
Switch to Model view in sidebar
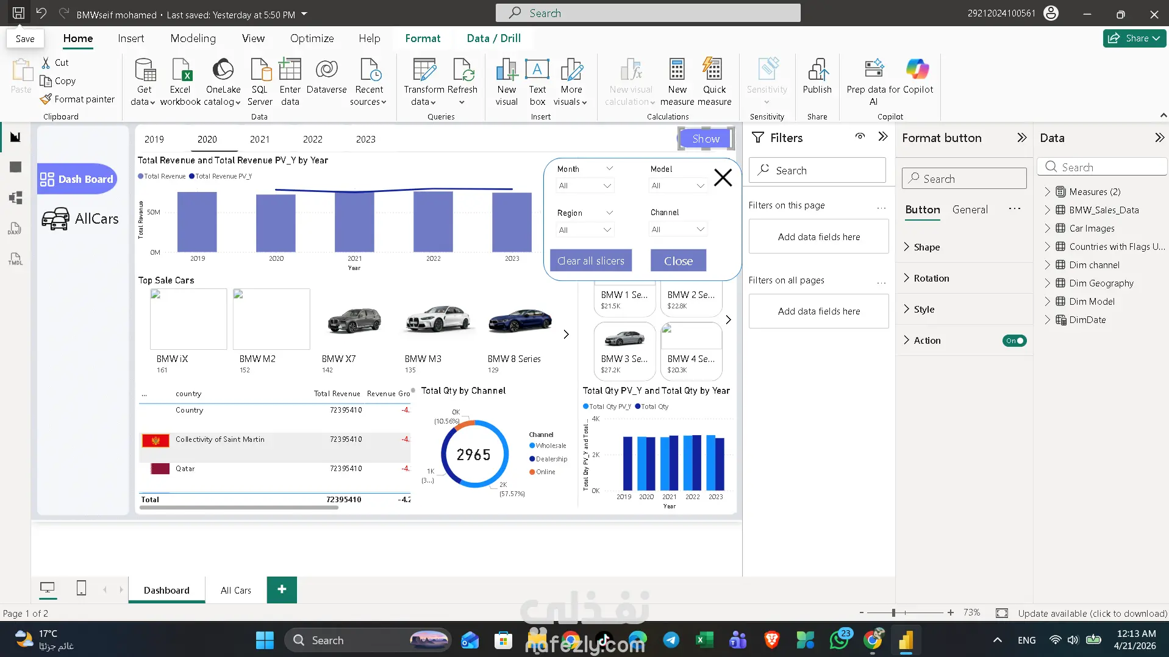tap(15, 197)
